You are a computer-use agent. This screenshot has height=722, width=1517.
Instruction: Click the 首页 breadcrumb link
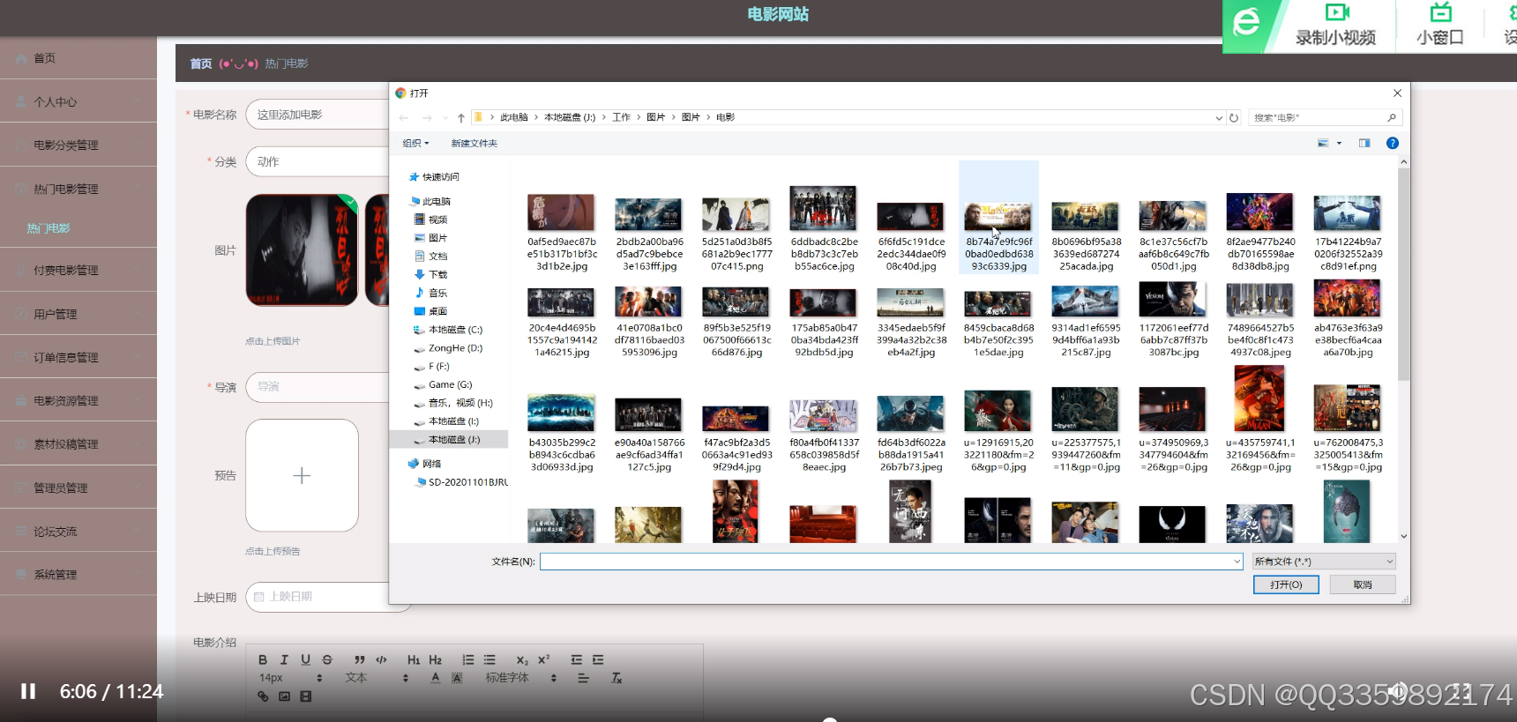[201, 63]
